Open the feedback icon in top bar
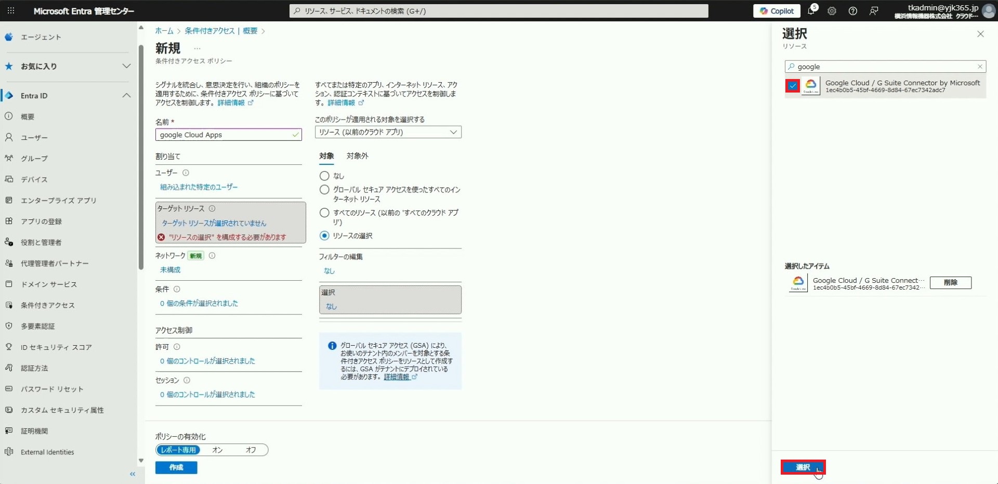 [874, 11]
